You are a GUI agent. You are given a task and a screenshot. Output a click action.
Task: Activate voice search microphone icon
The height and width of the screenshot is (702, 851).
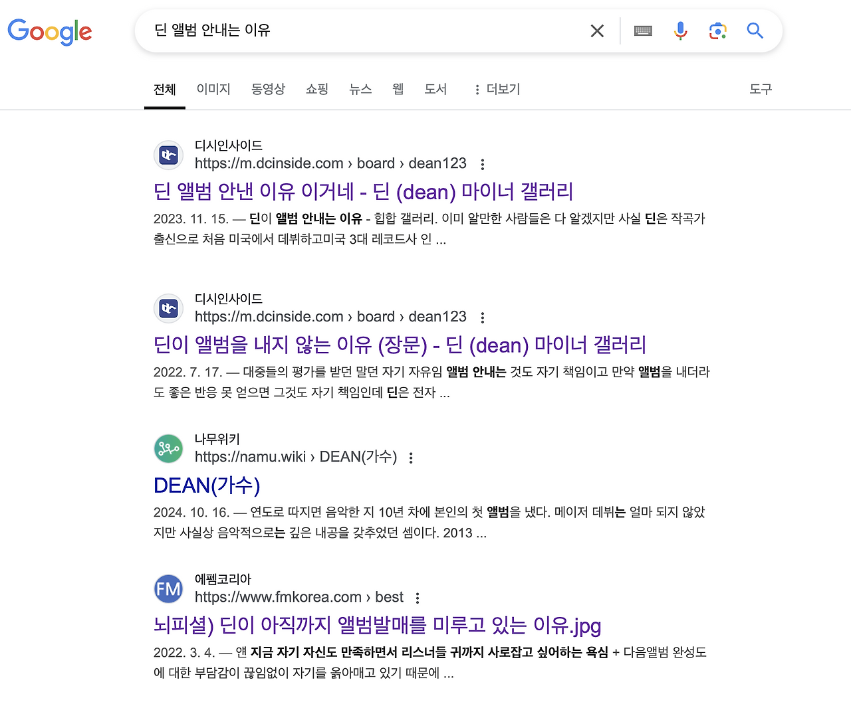coord(679,31)
